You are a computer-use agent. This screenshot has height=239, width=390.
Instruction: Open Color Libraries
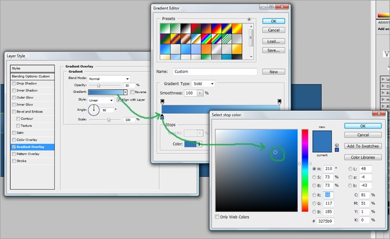pyautogui.click(x=363, y=158)
